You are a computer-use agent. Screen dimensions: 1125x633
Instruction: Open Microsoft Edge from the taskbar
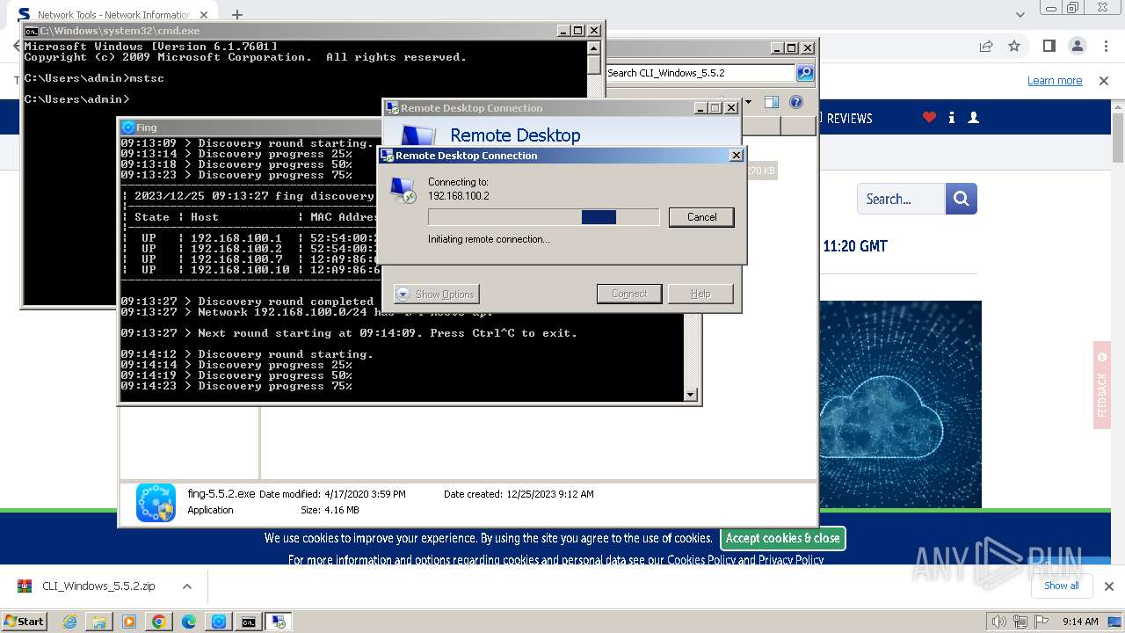189,622
